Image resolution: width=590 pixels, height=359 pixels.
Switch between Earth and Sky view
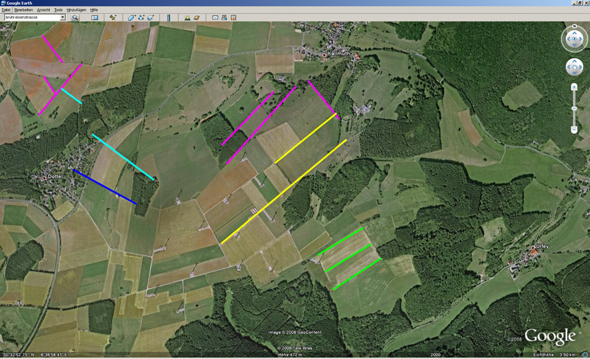(196, 17)
